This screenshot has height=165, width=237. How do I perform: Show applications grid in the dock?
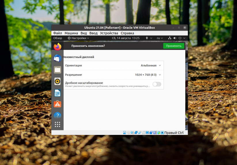pos(57,124)
